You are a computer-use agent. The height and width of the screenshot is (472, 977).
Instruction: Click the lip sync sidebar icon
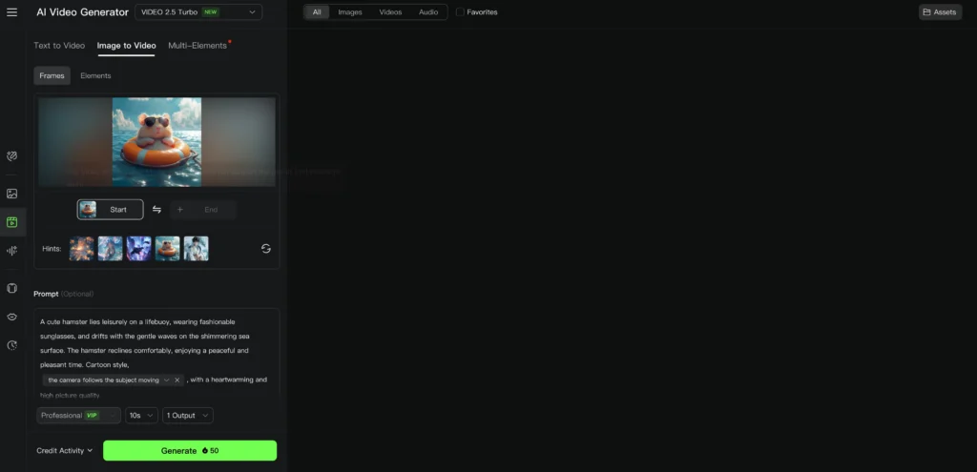click(12, 317)
